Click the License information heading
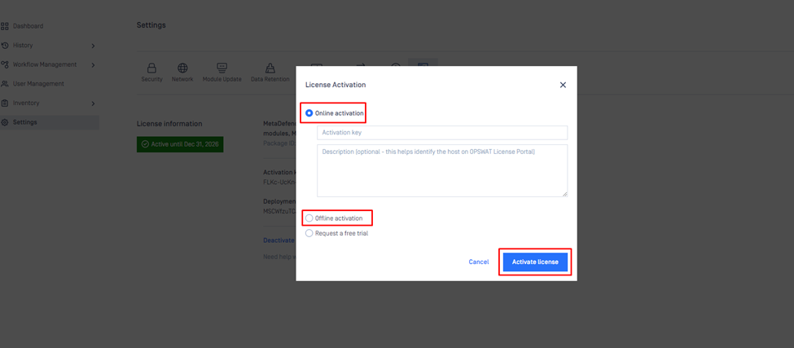Image resolution: width=794 pixels, height=348 pixels. (169, 124)
